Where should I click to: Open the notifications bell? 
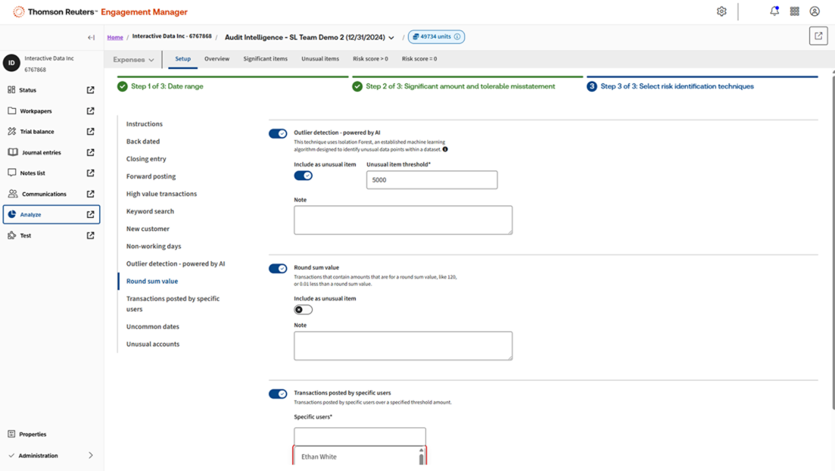(x=774, y=11)
